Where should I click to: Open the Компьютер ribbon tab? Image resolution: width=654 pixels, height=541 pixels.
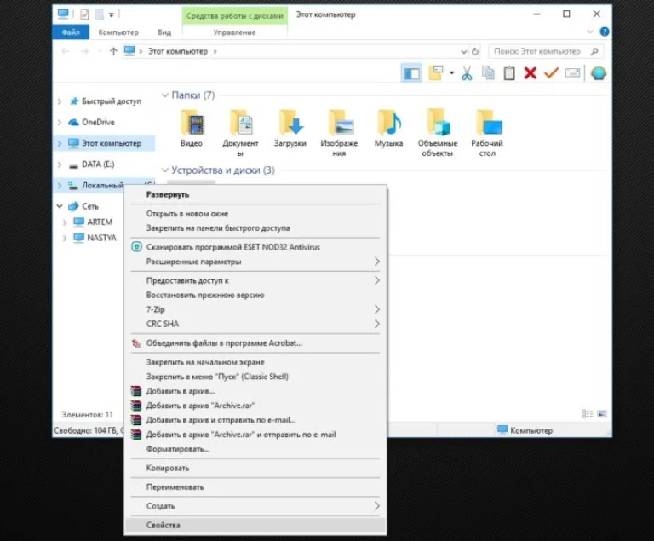pyautogui.click(x=118, y=32)
